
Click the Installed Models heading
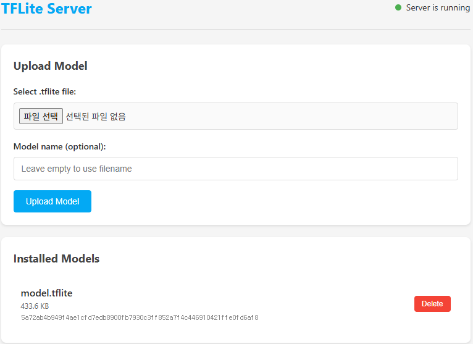click(56, 259)
